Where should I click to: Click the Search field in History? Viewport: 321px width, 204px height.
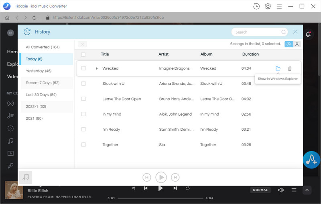click(x=259, y=32)
